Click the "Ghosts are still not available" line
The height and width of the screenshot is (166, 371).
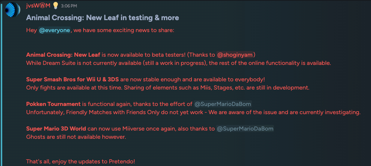pyautogui.click(x=76, y=137)
